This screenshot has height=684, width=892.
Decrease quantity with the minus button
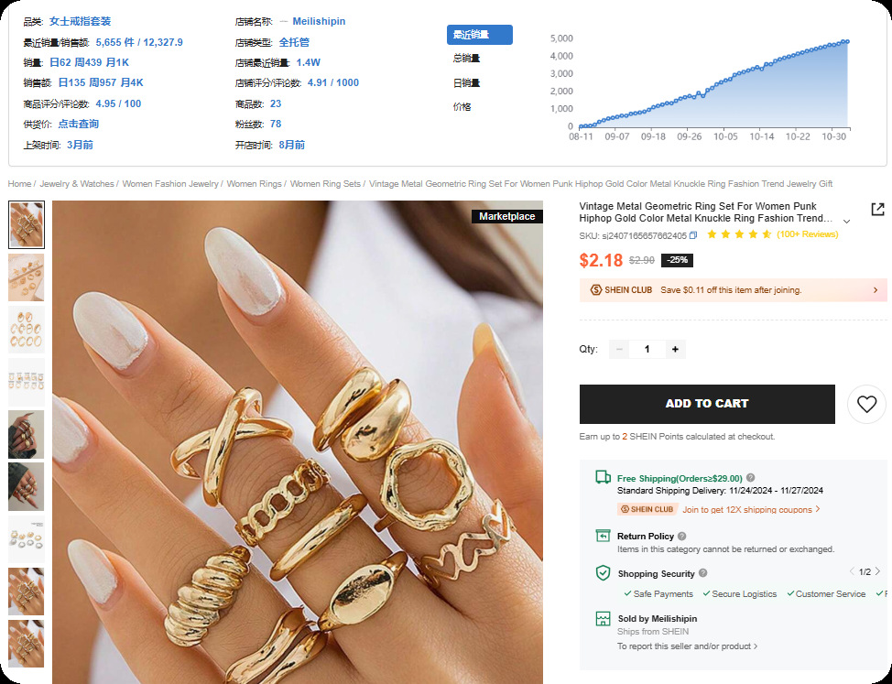tap(619, 349)
